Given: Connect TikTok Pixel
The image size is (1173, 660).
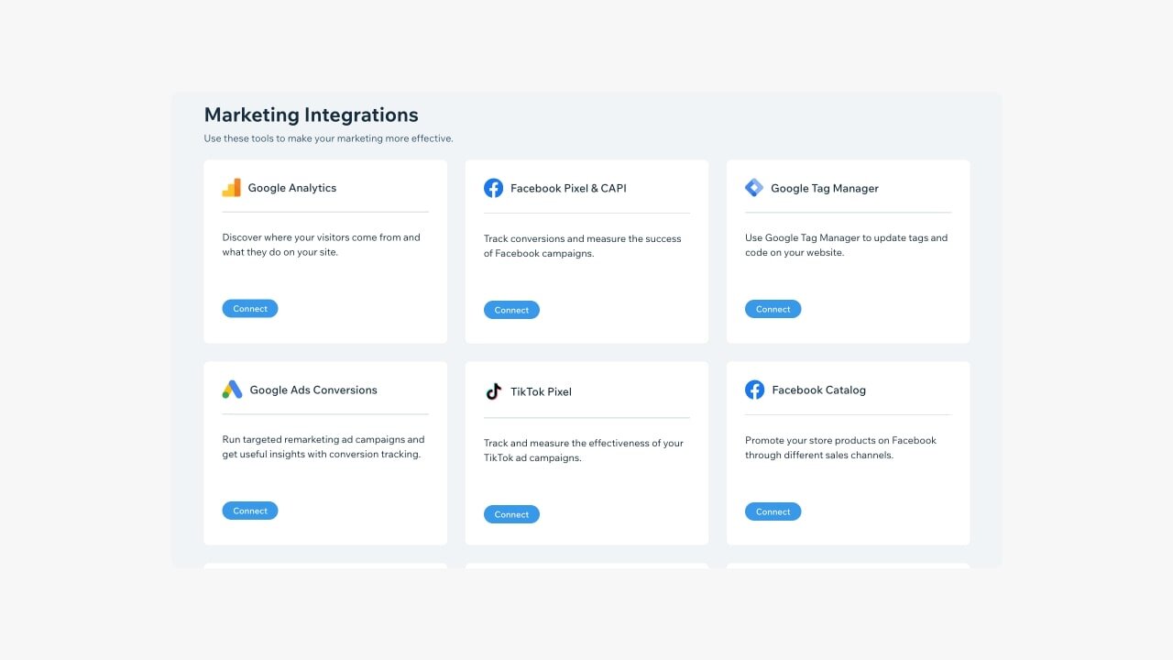Looking at the screenshot, I should (x=511, y=514).
